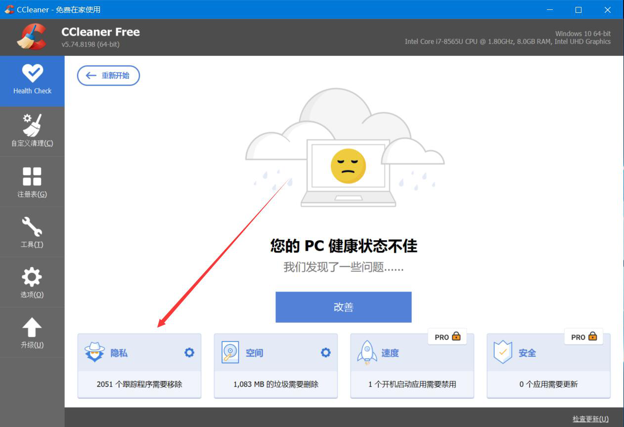
Task: Click 1 个开机启动应用需要禁用 text
Action: (x=412, y=384)
